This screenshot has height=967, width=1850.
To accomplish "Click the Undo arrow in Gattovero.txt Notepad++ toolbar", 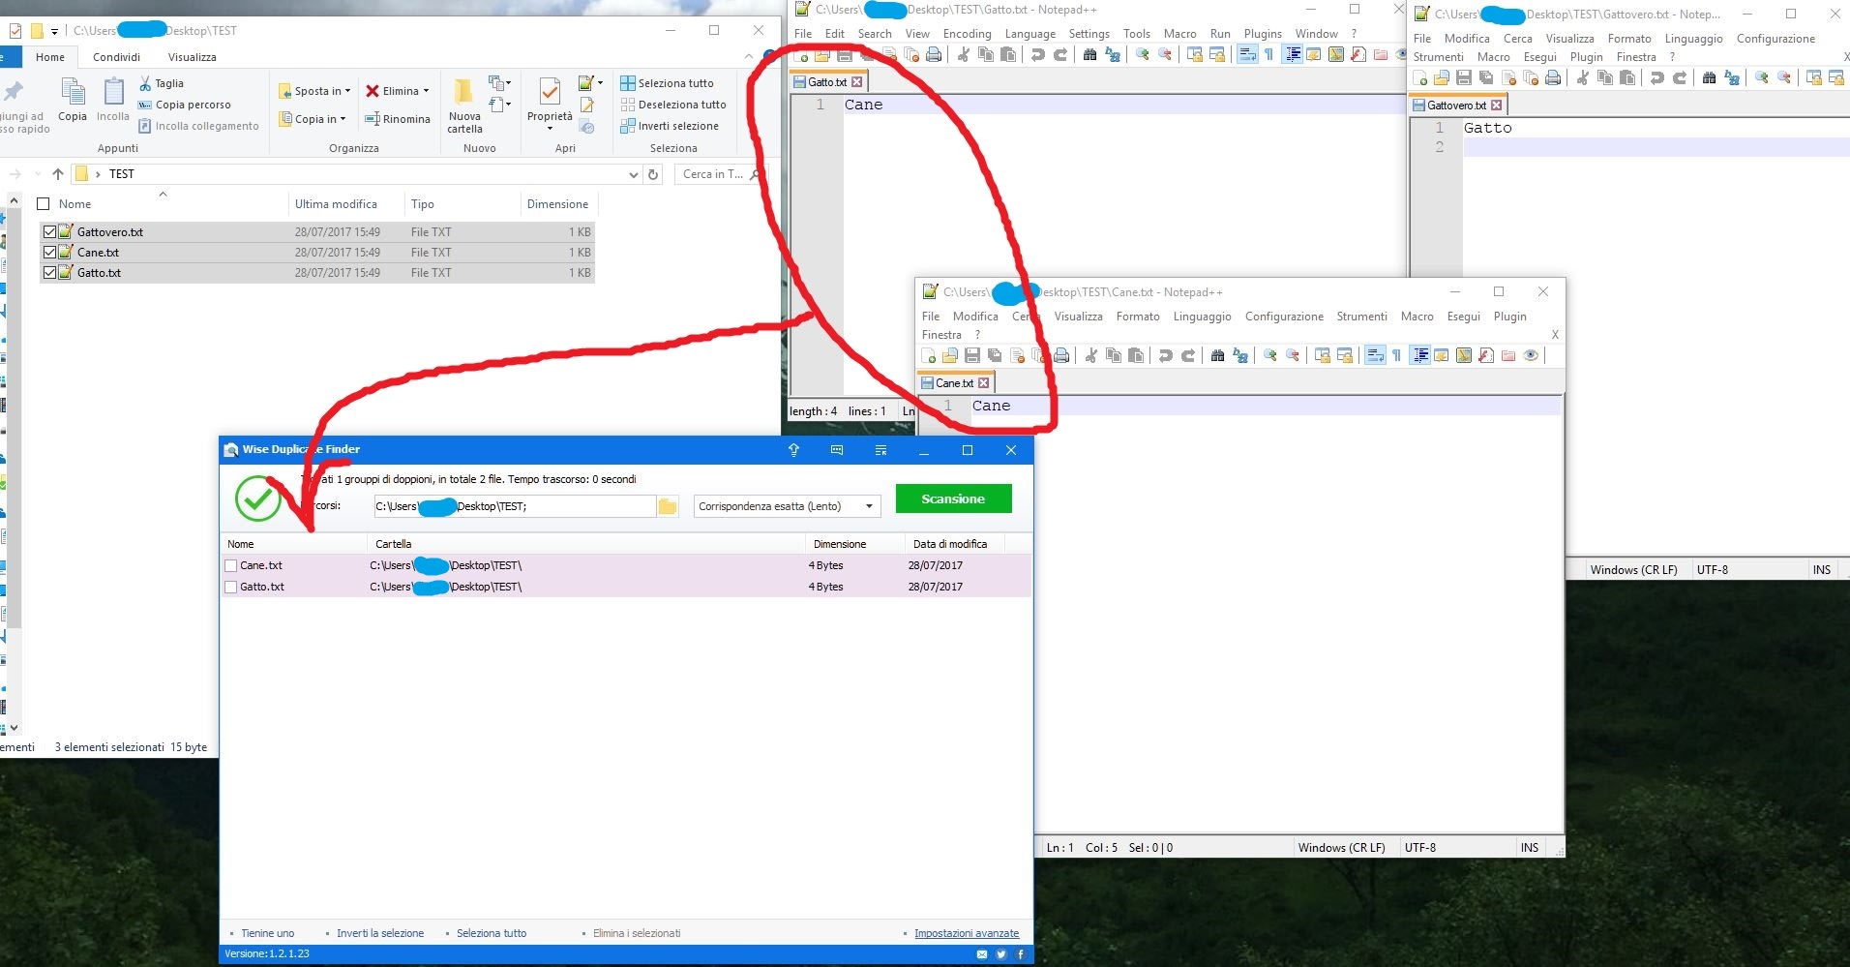I will pyautogui.click(x=1657, y=77).
